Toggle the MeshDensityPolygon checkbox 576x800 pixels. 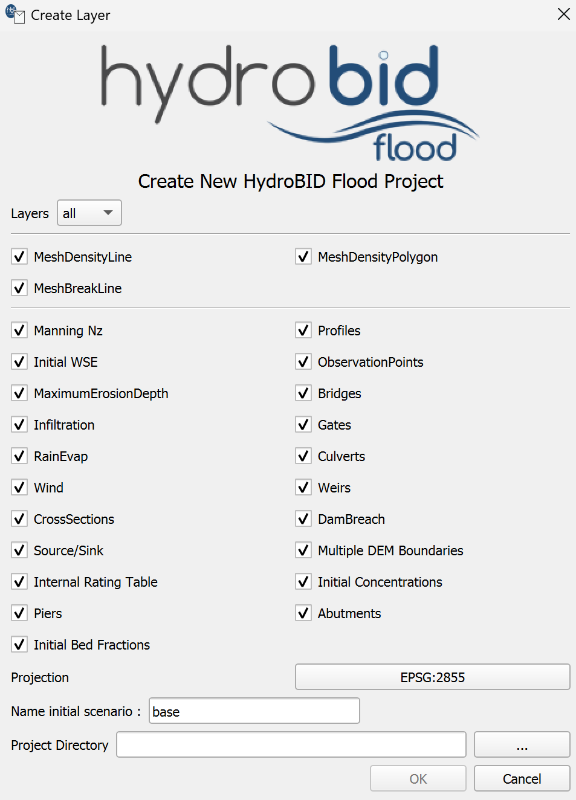[303, 257]
